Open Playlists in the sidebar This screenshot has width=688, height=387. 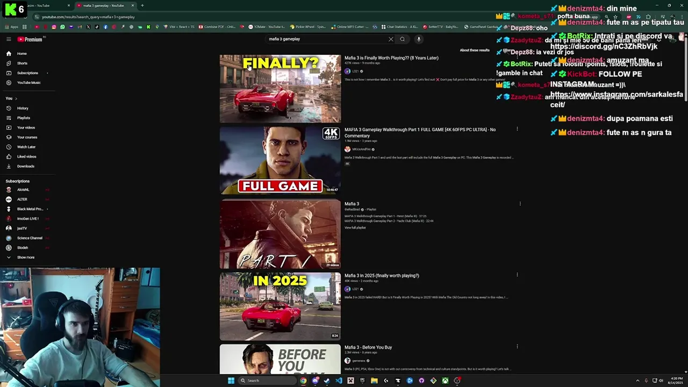tap(24, 118)
